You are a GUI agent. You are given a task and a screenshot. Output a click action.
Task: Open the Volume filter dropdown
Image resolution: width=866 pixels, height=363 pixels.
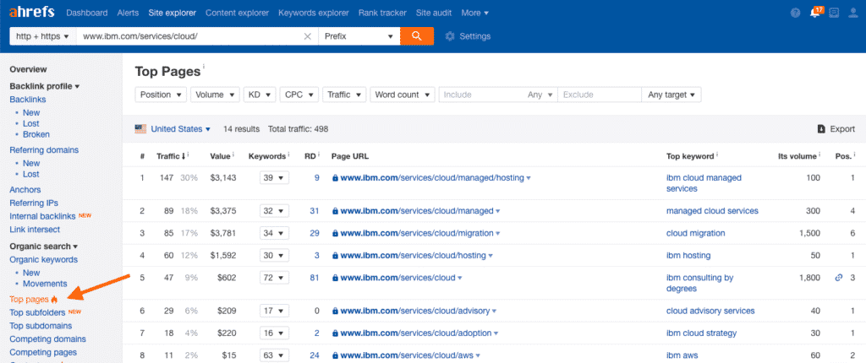(215, 95)
